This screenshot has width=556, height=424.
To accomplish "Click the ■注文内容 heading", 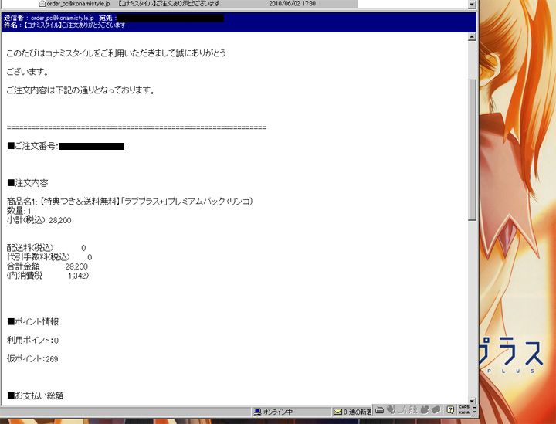I will (28, 183).
